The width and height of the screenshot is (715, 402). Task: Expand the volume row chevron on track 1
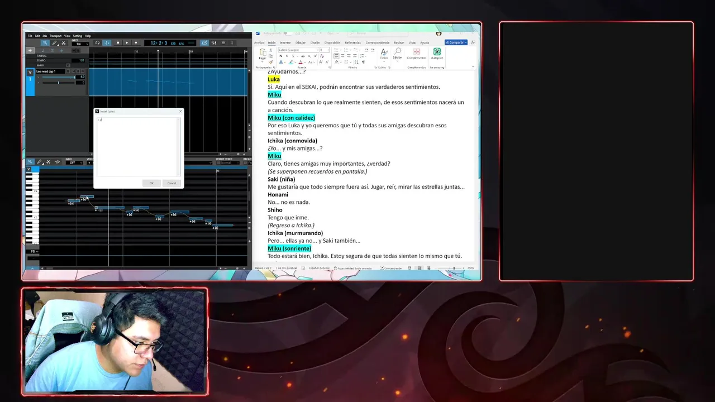click(38, 77)
